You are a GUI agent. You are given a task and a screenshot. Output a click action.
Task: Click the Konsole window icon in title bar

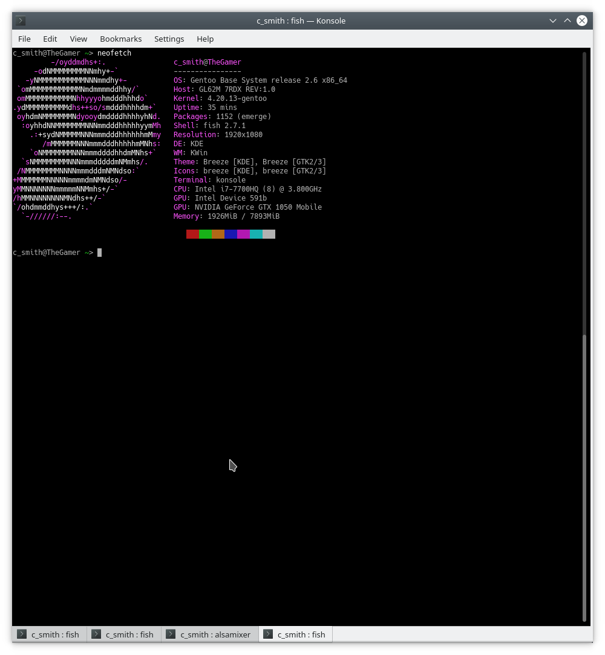tap(20, 21)
